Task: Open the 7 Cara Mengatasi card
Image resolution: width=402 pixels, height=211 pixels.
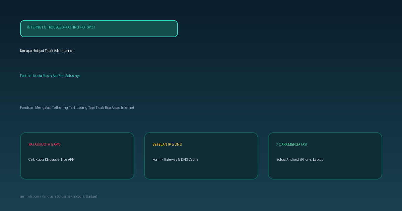Action: pyautogui.click(x=325, y=156)
